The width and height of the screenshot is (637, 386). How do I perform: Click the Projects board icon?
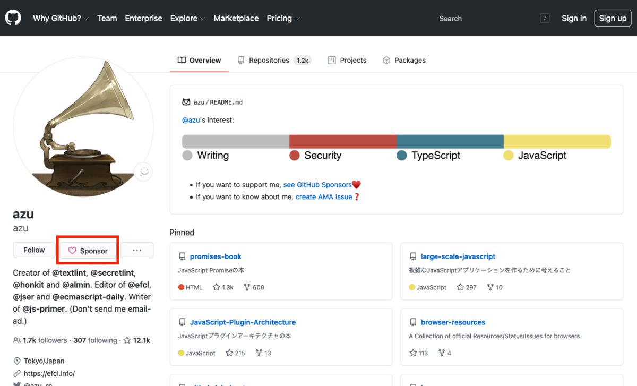332,60
